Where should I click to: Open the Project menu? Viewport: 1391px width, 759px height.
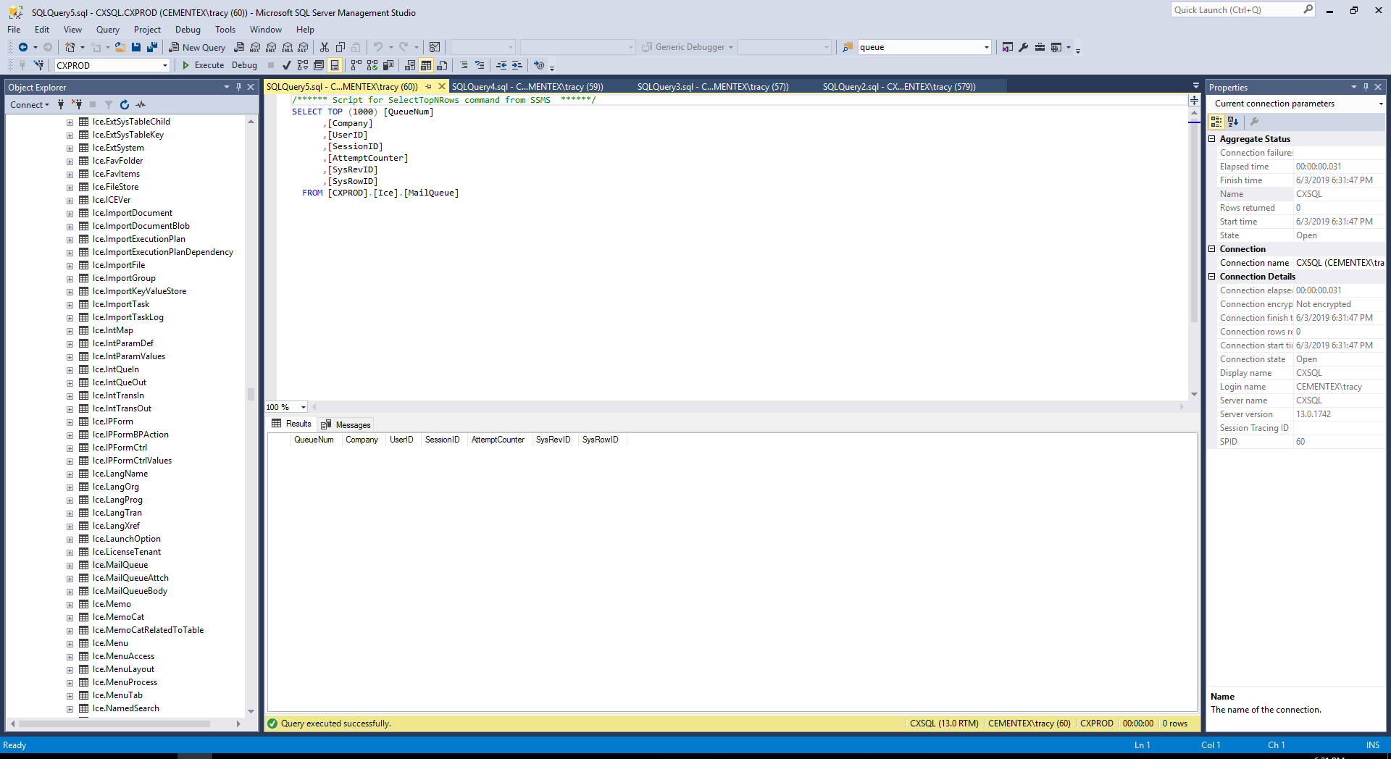click(x=147, y=30)
